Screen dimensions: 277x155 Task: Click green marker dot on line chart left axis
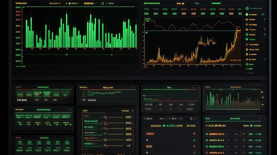146,33
